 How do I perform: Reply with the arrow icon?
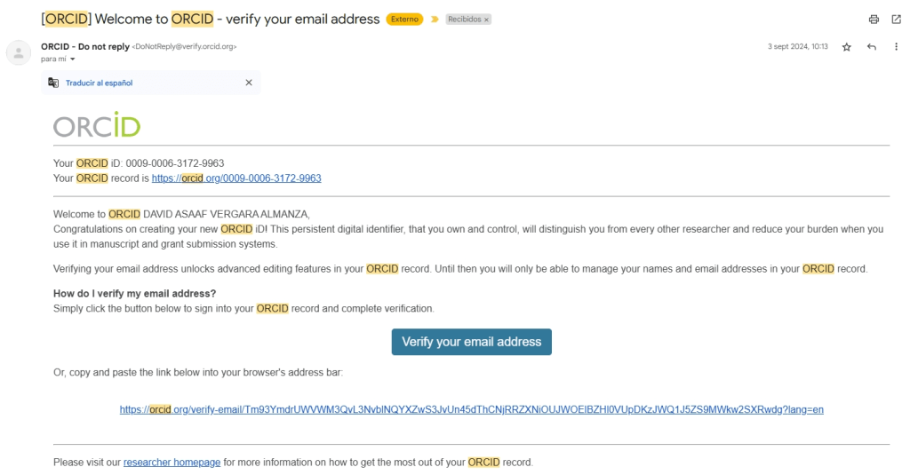tap(874, 46)
